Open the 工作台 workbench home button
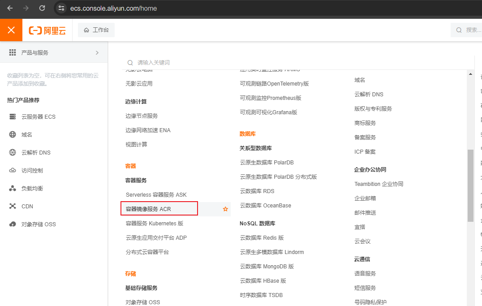 point(96,30)
